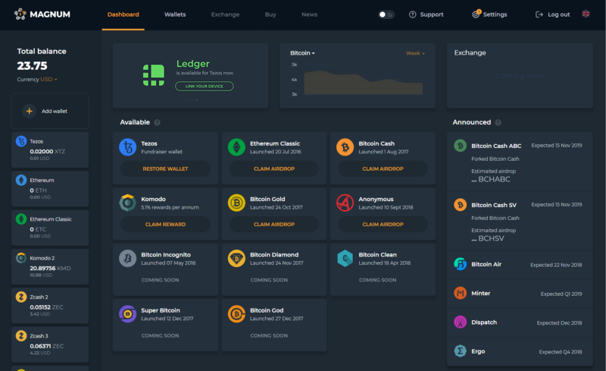Click the Support link
The image size is (606, 371).
coord(426,14)
